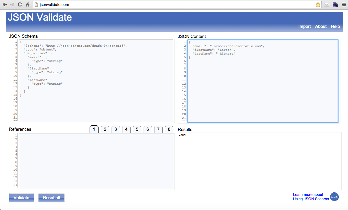Open the Import menu
This screenshot has width=348, height=210.
click(x=304, y=26)
